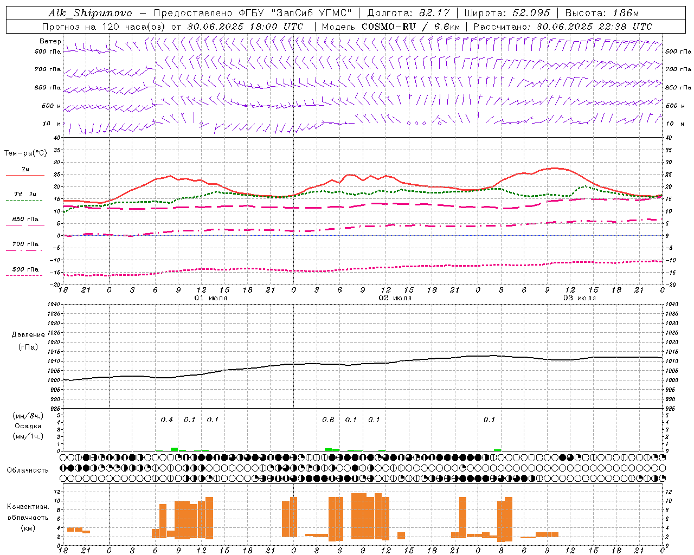
Task: Click the Давление panel label
Action: 28,335
